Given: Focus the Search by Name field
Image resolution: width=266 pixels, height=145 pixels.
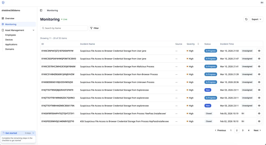Looking at the screenshot, I should tap(64, 28).
